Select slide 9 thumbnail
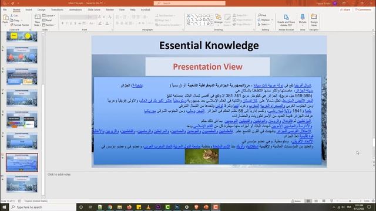376x211 pixels. (22, 141)
